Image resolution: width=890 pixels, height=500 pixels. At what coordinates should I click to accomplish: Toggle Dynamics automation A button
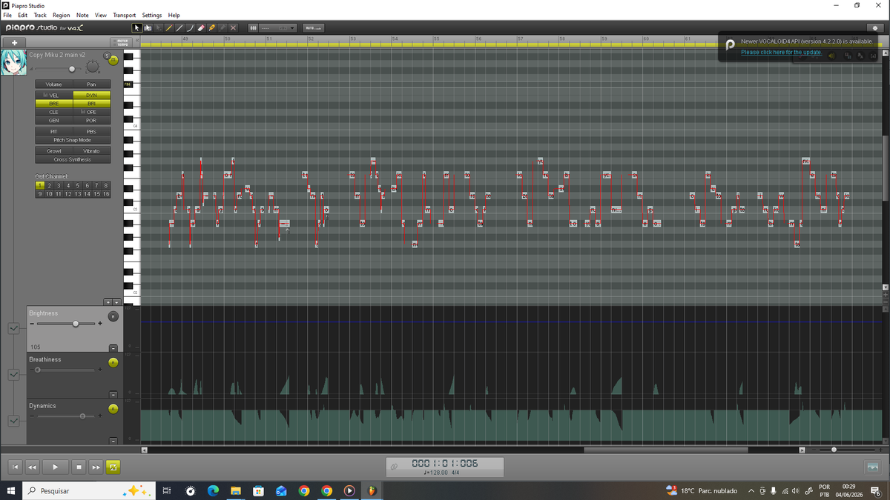[113, 409]
